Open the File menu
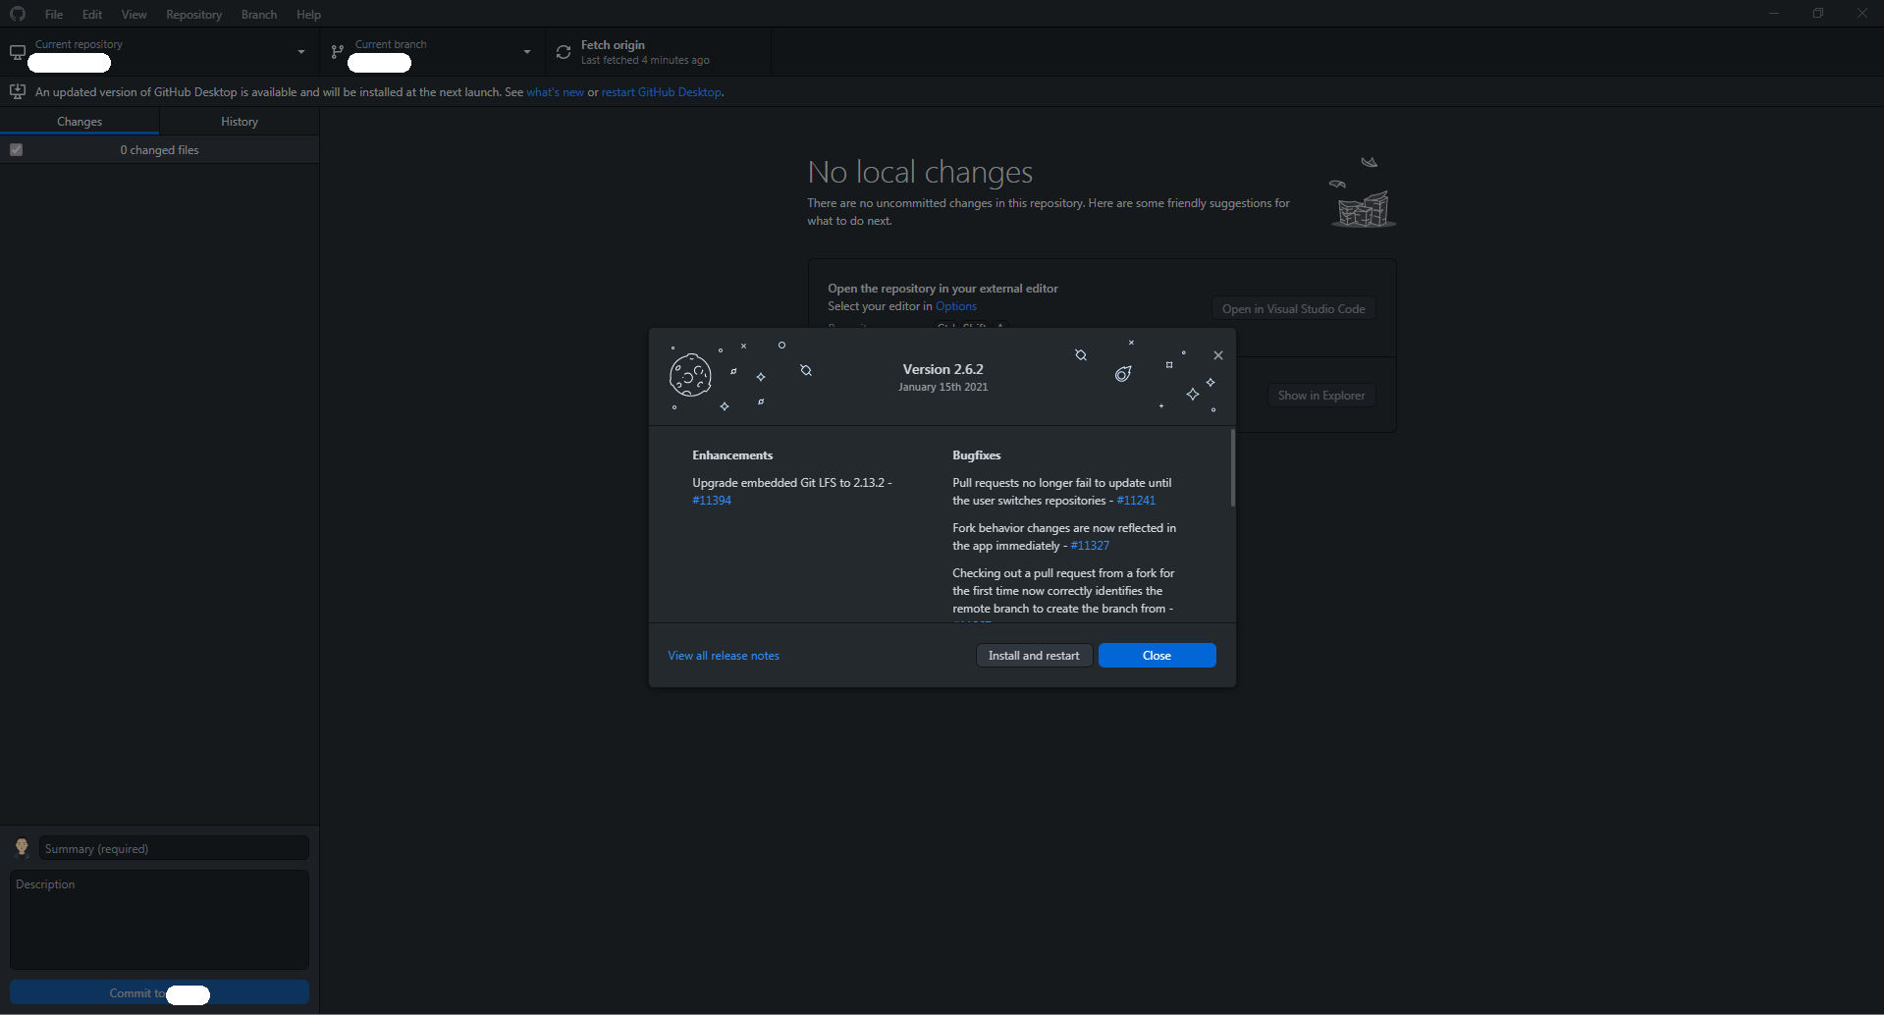The height and width of the screenshot is (1015, 1884). (54, 15)
